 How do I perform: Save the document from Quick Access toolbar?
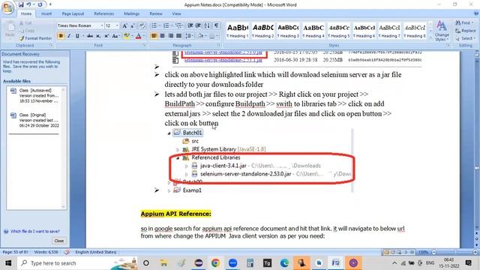21,4
